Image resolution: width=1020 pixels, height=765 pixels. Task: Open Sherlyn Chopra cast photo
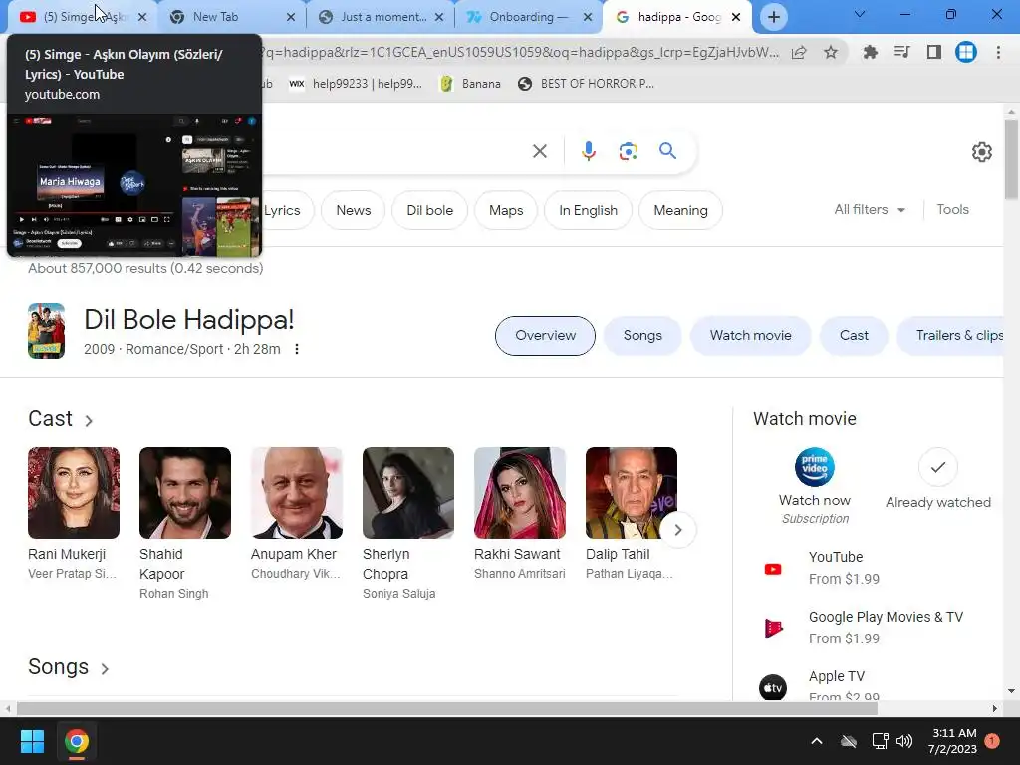point(407,492)
